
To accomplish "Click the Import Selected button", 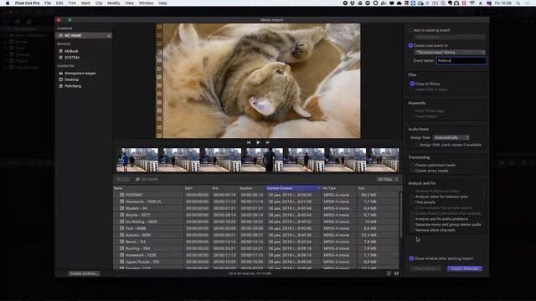I will [465, 268].
